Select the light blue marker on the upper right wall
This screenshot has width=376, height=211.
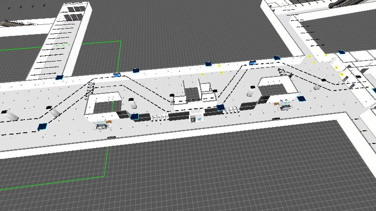point(252,62)
